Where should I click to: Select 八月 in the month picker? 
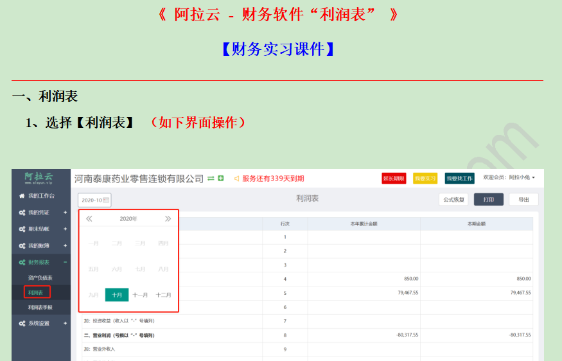(x=163, y=269)
